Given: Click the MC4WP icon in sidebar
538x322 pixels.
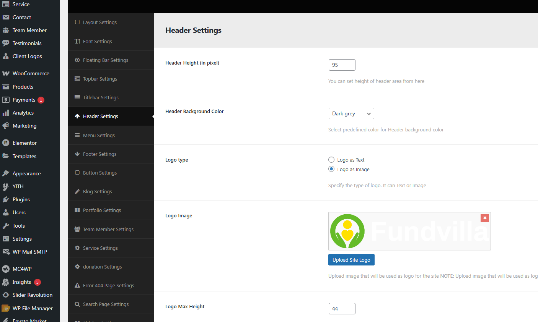Looking at the screenshot, I should [6, 269].
